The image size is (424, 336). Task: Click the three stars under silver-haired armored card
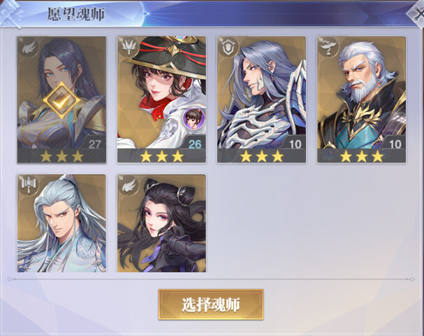tap(261, 157)
